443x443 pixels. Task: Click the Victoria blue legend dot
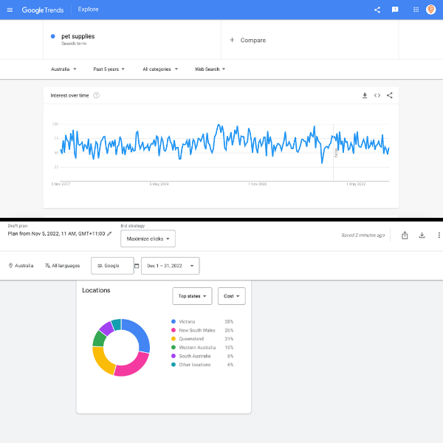(174, 321)
